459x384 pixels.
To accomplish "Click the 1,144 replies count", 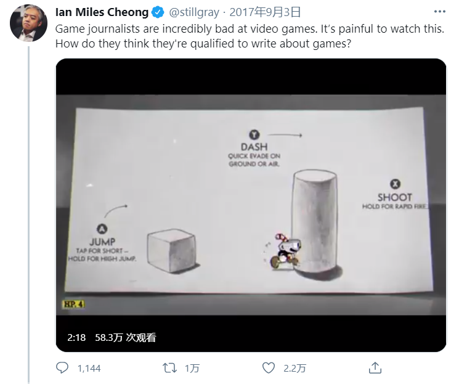I will (x=89, y=369).
